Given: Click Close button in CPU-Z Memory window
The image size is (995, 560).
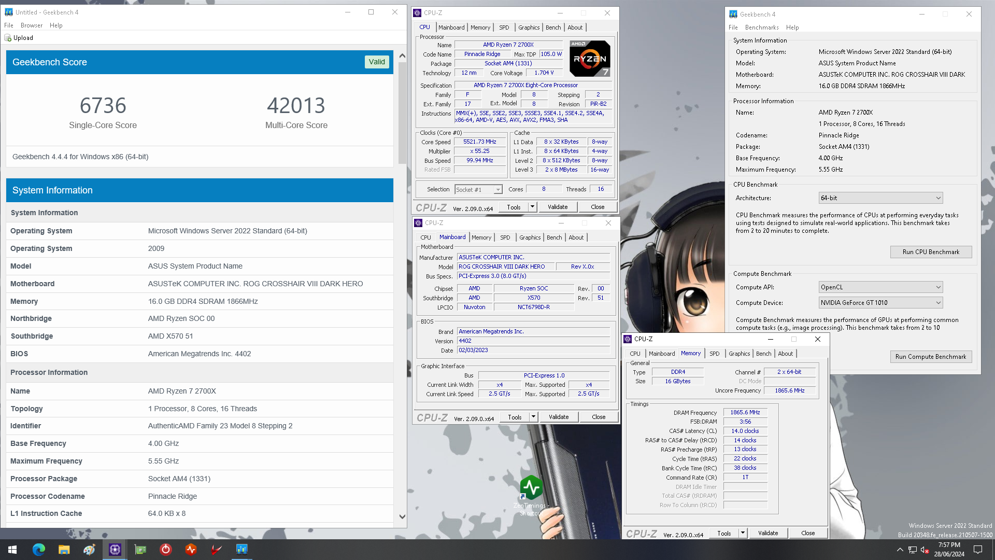Looking at the screenshot, I should pos(808,533).
